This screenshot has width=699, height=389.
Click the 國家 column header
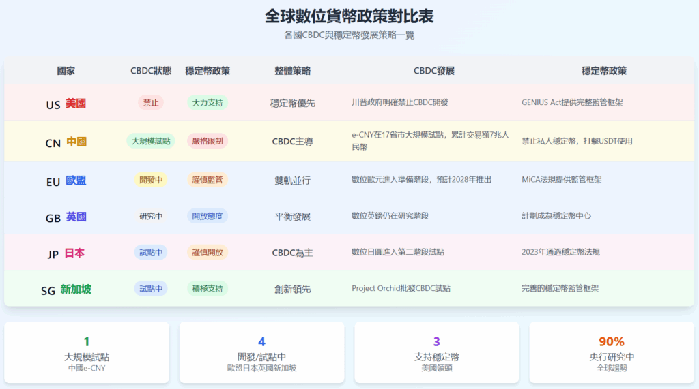[66, 71]
